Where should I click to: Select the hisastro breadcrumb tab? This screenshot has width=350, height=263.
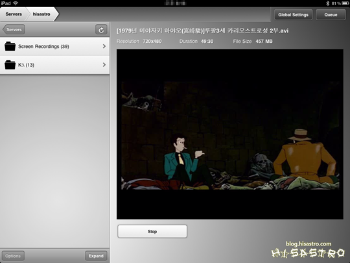click(41, 14)
